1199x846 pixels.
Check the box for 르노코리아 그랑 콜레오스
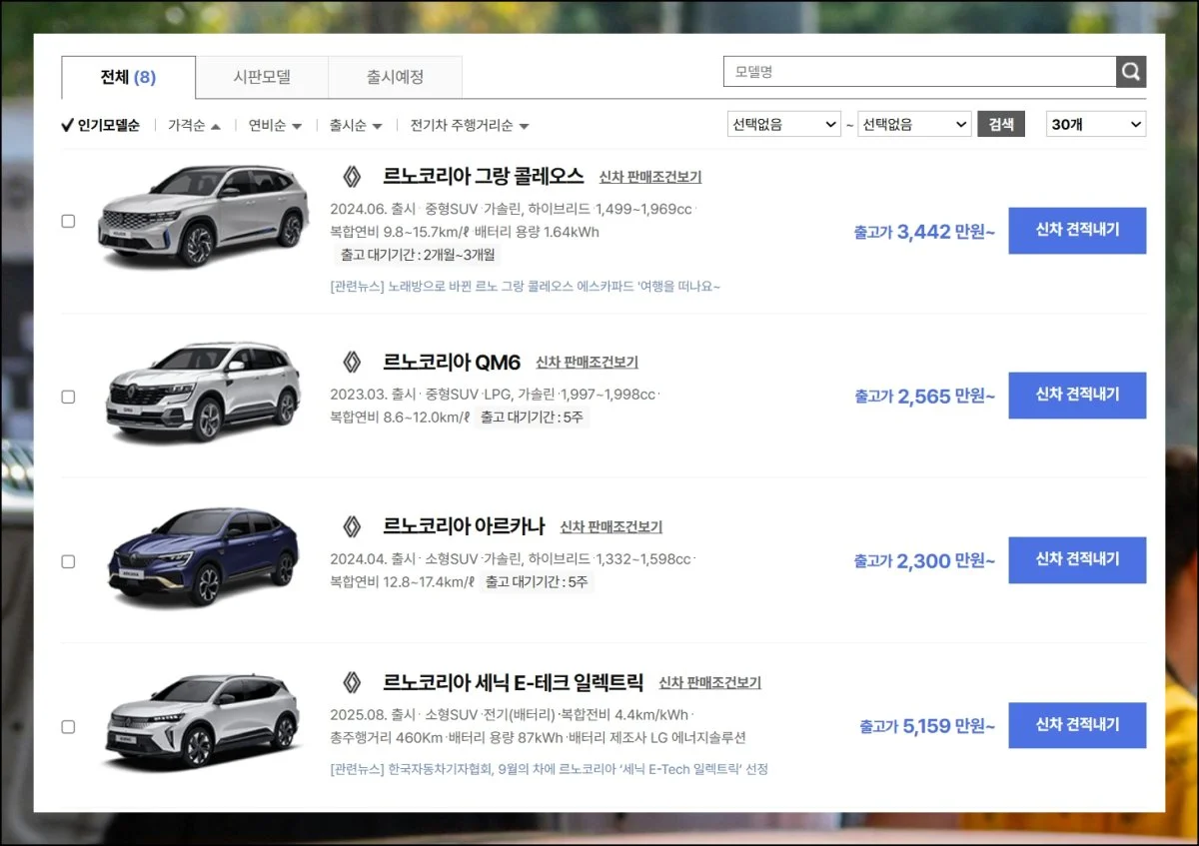coord(68,221)
